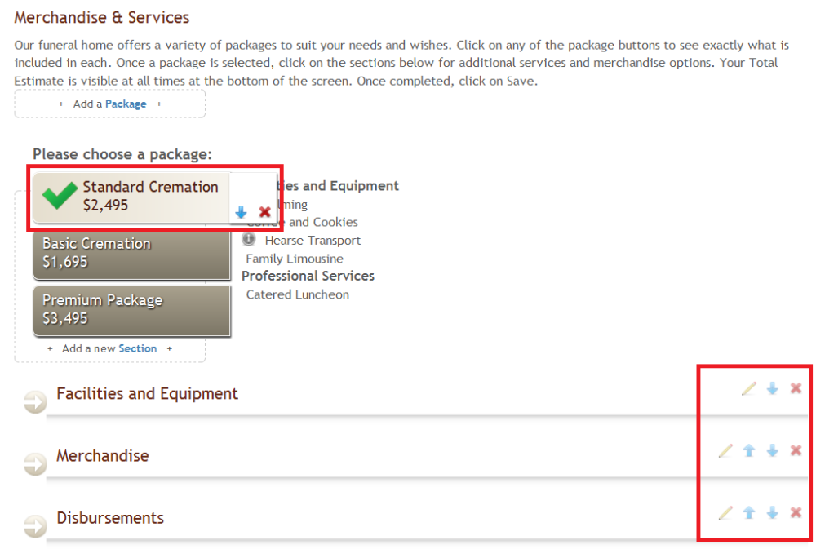Expand the Merchandise section arrow
The image size is (816, 549).
(x=35, y=463)
